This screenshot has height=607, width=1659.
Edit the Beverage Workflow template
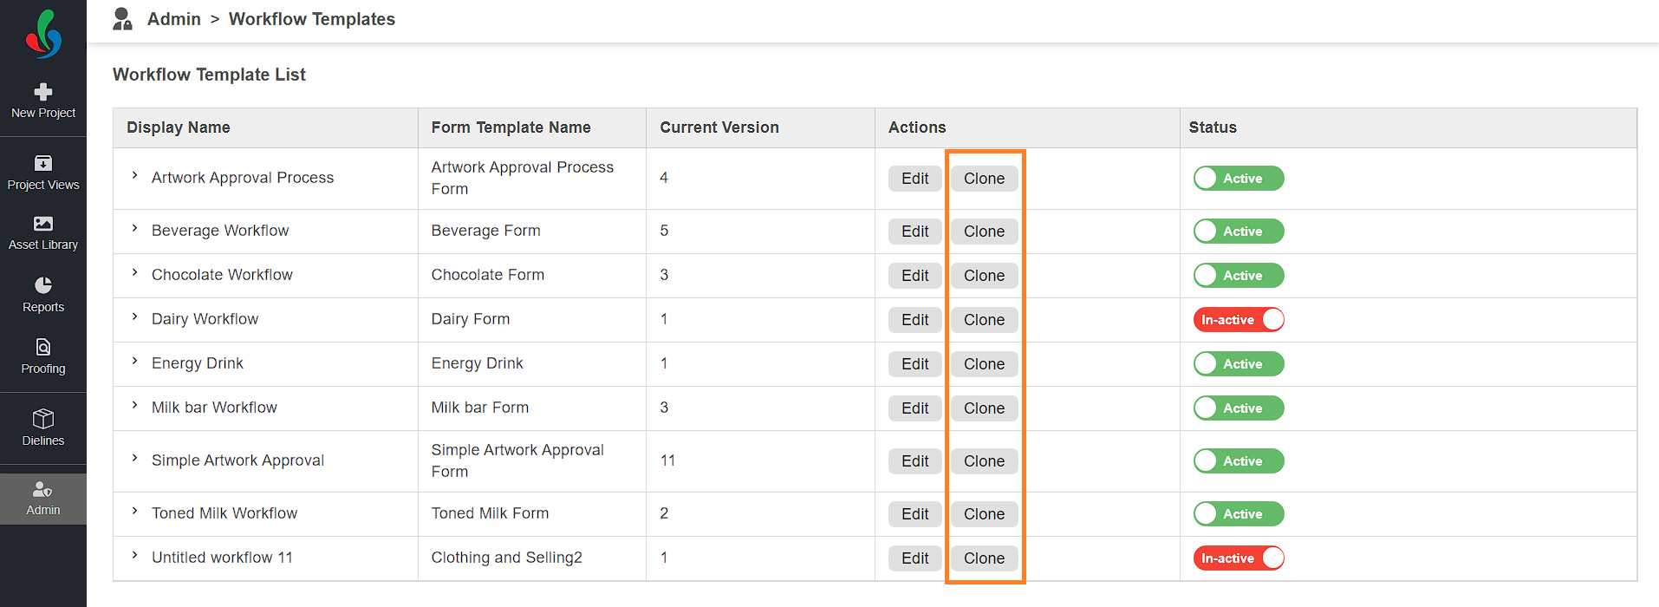click(914, 232)
